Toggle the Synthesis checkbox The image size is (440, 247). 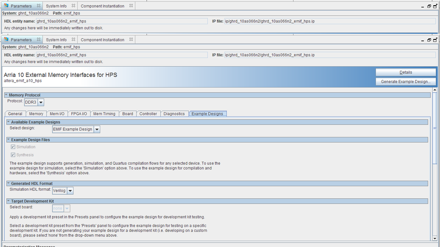pyautogui.click(x=13, y=155)
